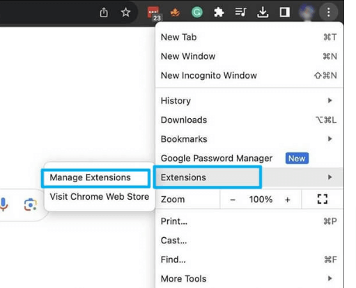Open the media controls playlist icon
The width and height of the screenshot is (356, 288).
tap(240, 12)
